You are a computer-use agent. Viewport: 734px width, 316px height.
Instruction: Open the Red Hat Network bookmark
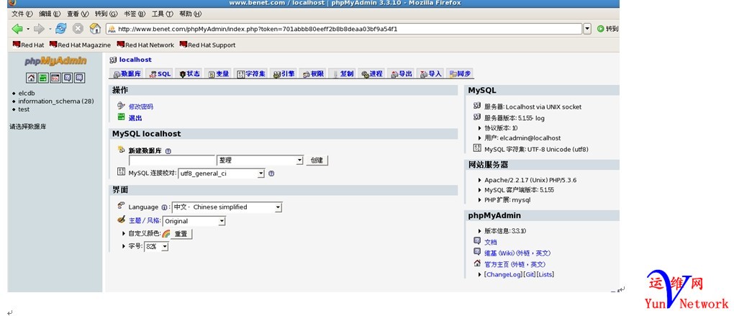(145, 45)
